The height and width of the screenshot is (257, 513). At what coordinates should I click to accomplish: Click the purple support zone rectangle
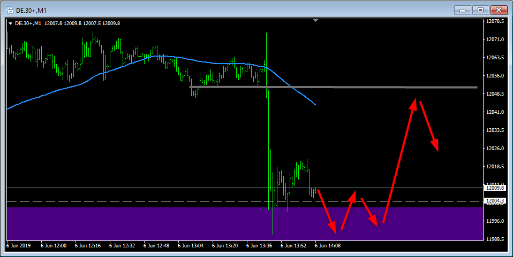[x=161, y=223]
